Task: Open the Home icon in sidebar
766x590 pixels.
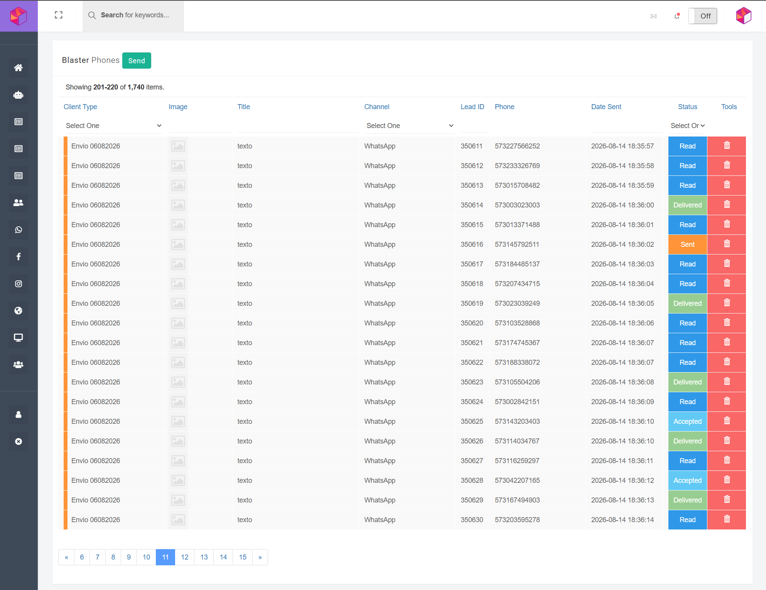Action: click(18, 68)
